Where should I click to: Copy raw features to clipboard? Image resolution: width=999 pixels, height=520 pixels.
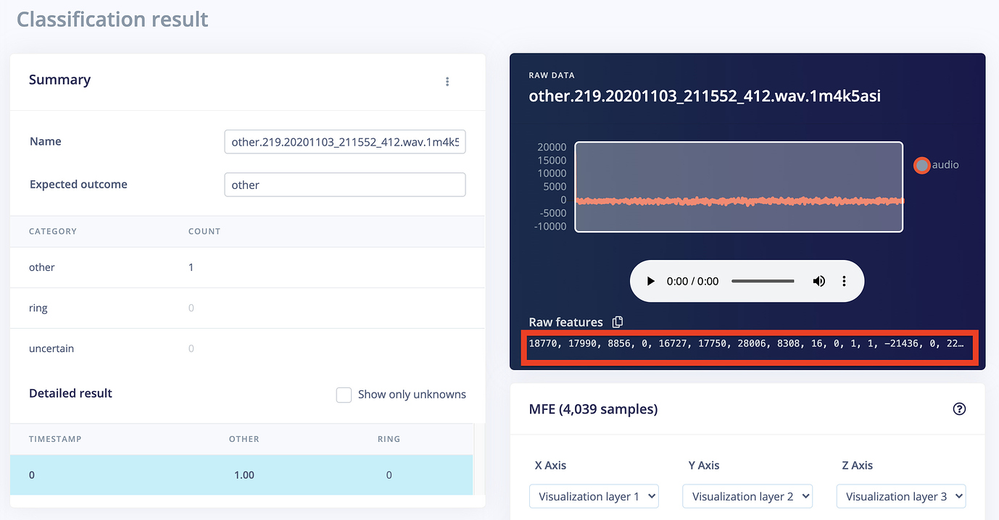617,322
